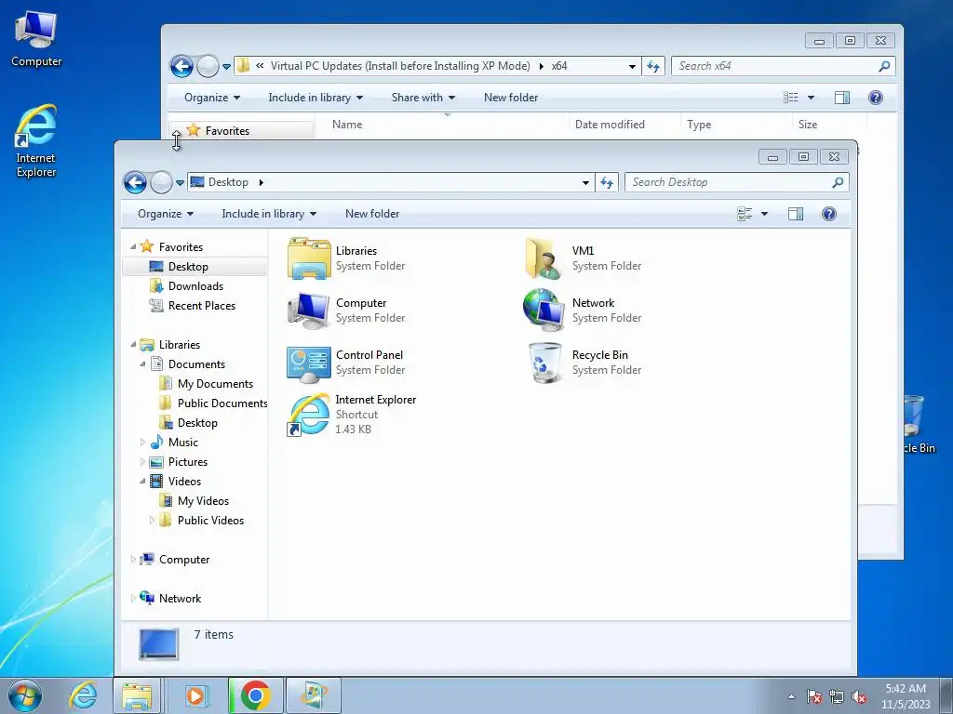Click Back arrow in the x64 window
The image size is (953, 714).
(181, 66)
